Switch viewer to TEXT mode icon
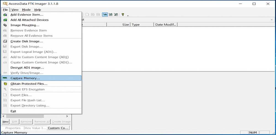Image resolution: width=276 pixels, height=135 pixels. 111,15
